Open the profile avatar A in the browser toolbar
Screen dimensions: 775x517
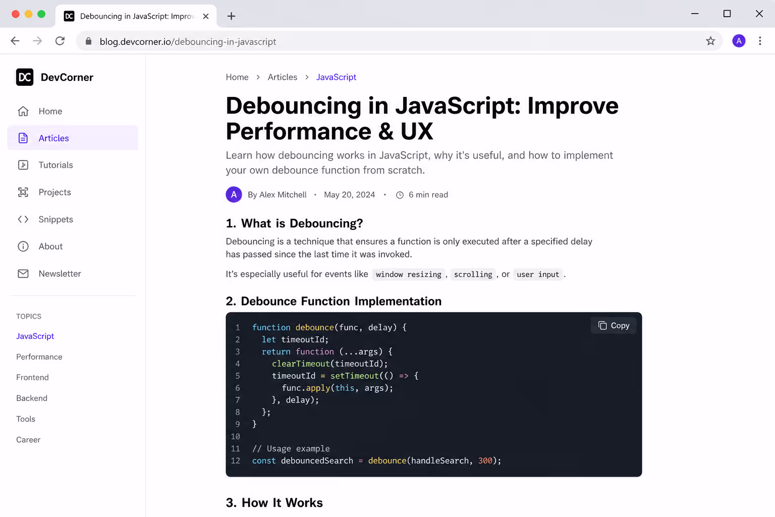pos(739,41)
